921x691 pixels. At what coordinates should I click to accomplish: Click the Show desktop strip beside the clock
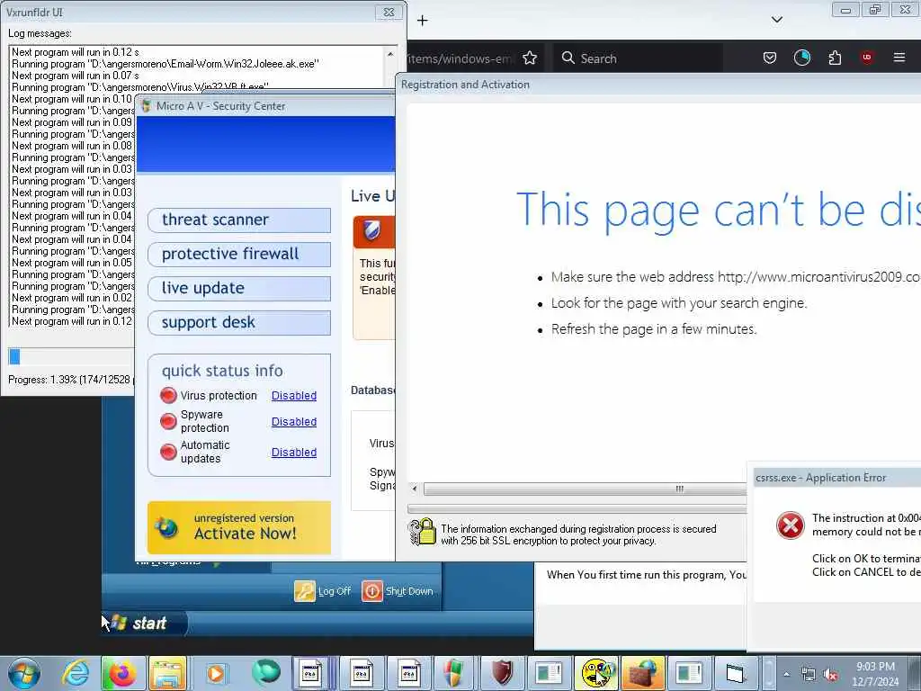coord(917,674)
